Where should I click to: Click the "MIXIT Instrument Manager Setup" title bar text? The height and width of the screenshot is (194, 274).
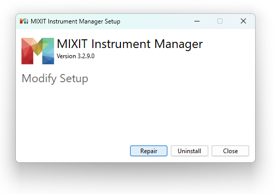76,21
